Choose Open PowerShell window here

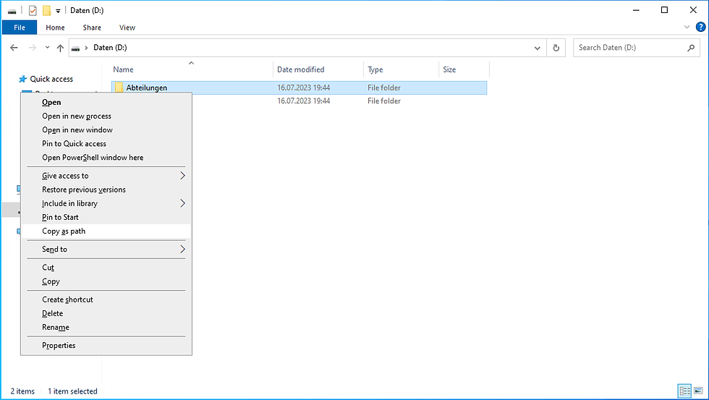106,158
